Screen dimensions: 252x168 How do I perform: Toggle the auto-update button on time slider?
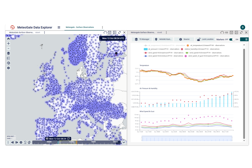coord(30,142)
